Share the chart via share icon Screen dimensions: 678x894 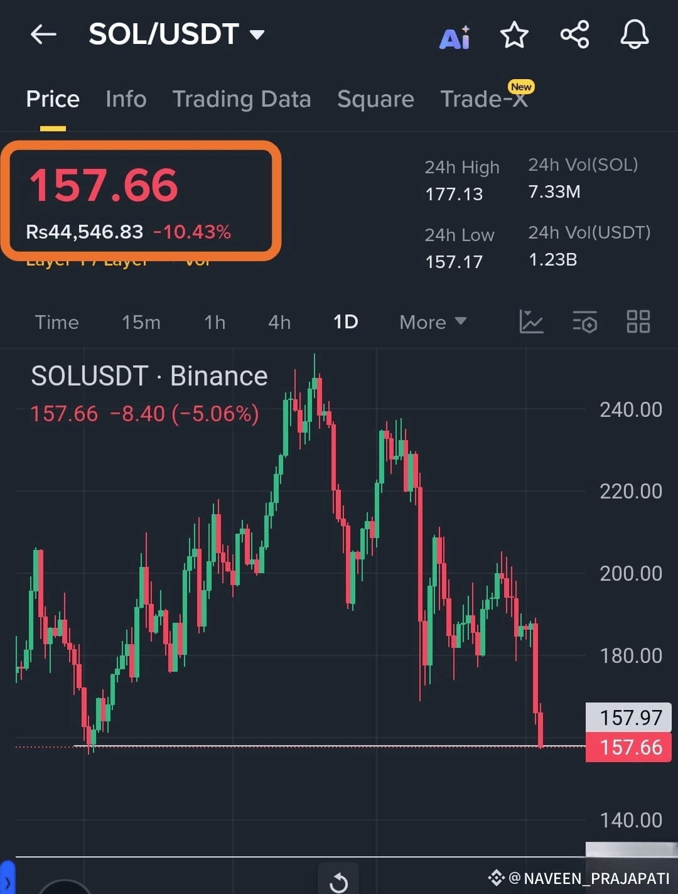point(574,35)
